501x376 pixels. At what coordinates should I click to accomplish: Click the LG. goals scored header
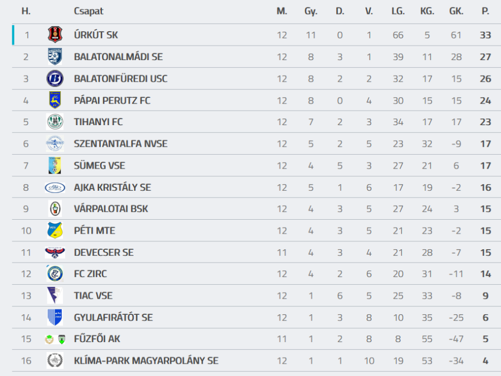[397, 11]
